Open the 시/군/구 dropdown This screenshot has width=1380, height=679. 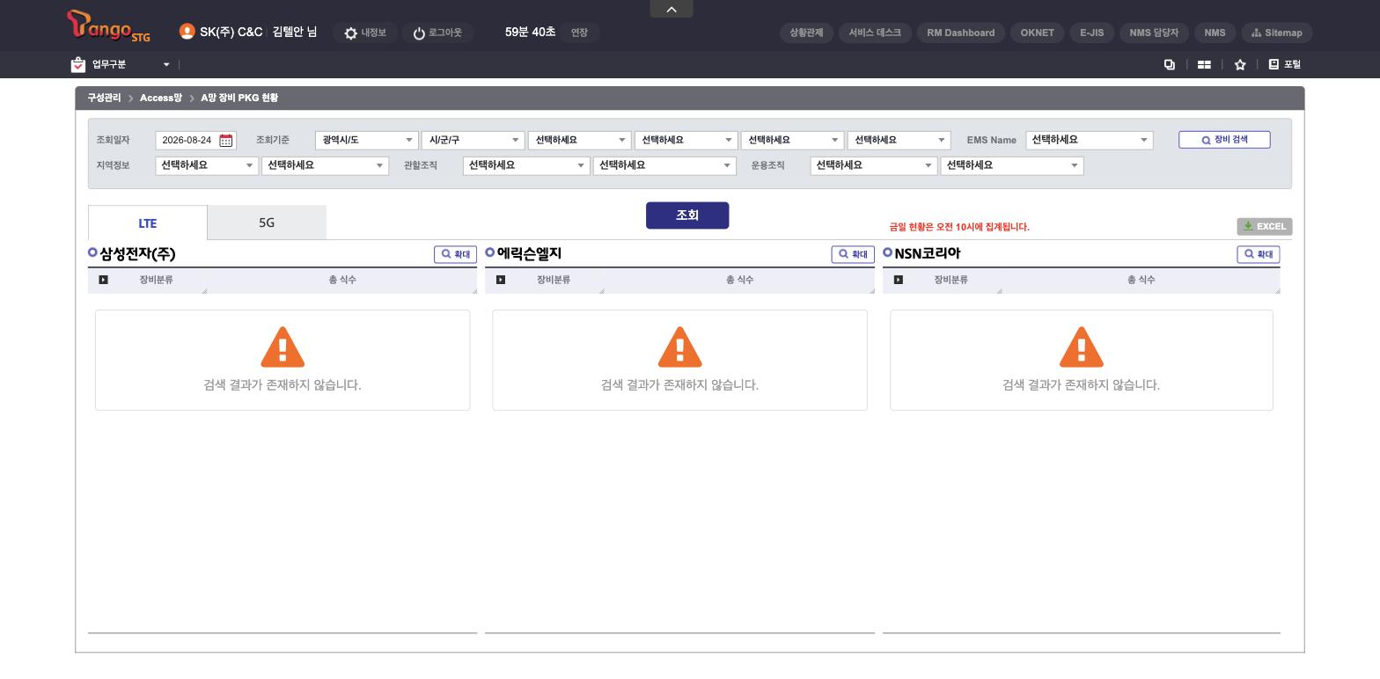click(x=473, y=141)
